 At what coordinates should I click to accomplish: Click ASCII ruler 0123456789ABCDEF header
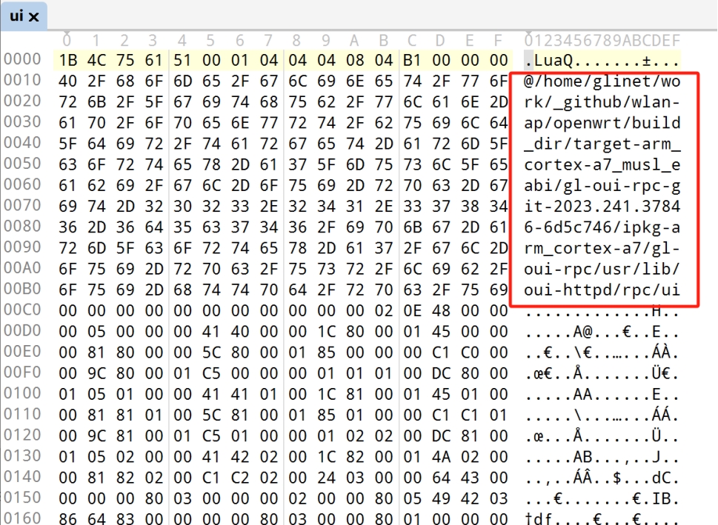pos(602,41)
